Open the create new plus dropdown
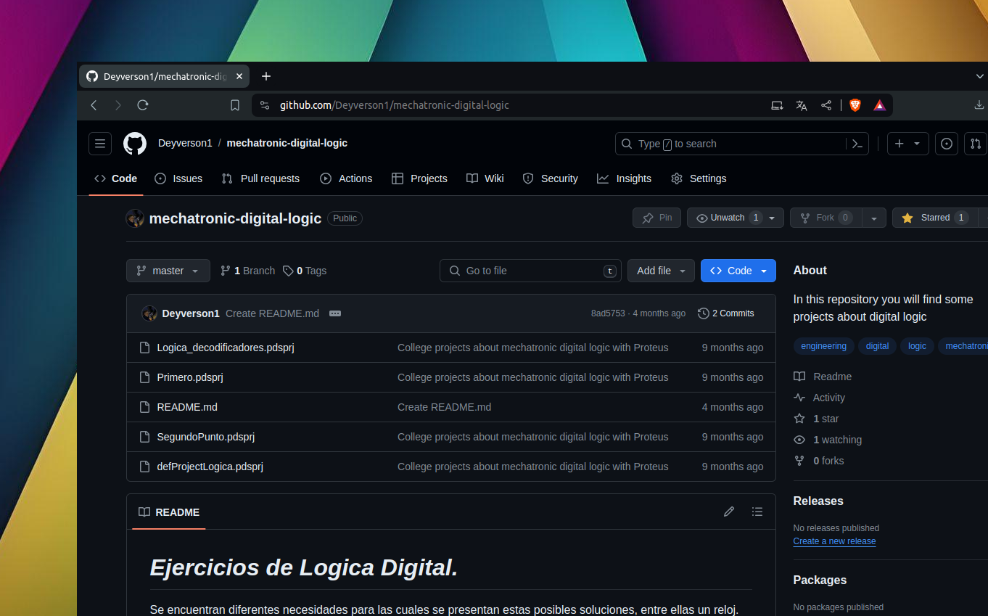988x616 pixels. 907,144
